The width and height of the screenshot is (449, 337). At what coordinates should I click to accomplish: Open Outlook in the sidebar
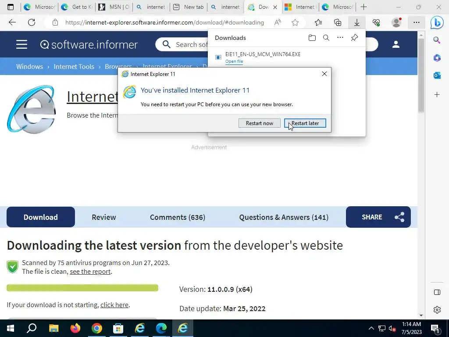click(x=437, y=75)
